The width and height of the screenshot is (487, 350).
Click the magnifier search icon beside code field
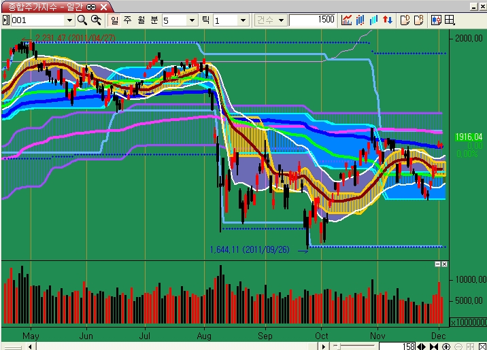tap(82, 20)
